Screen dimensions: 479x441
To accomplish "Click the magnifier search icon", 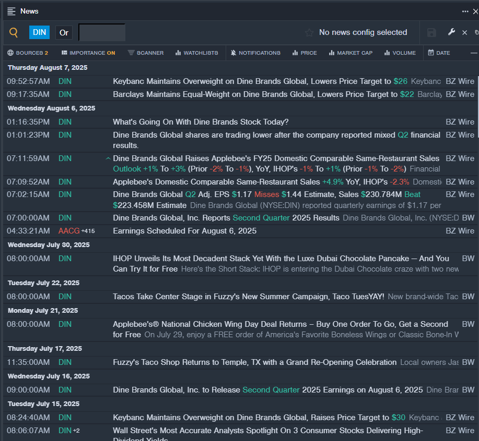I will pos(14,32).
